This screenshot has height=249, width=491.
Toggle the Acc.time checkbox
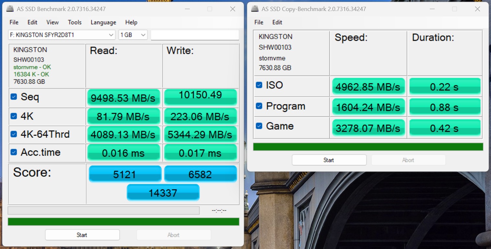(14, 152)
